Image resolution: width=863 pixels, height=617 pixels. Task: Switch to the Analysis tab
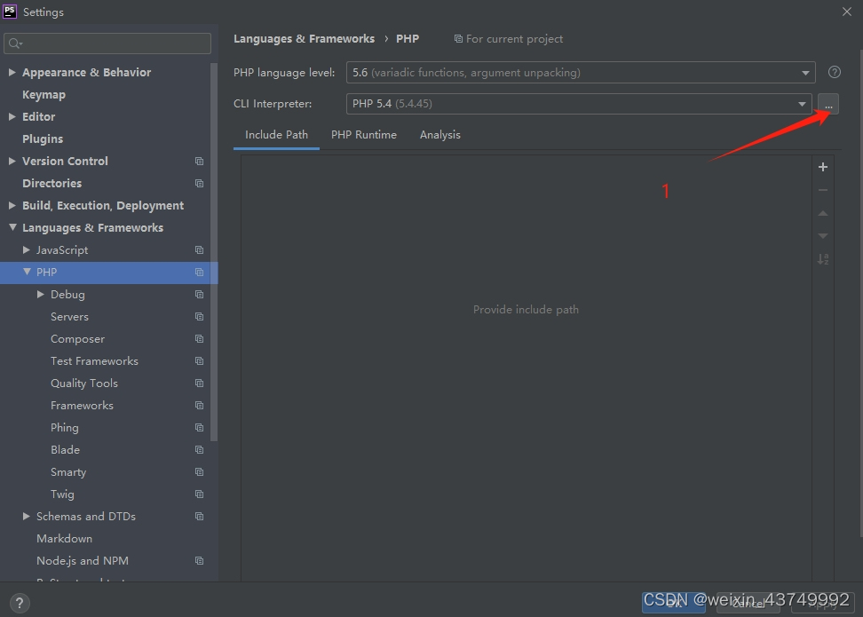click(x=439, y=134)
